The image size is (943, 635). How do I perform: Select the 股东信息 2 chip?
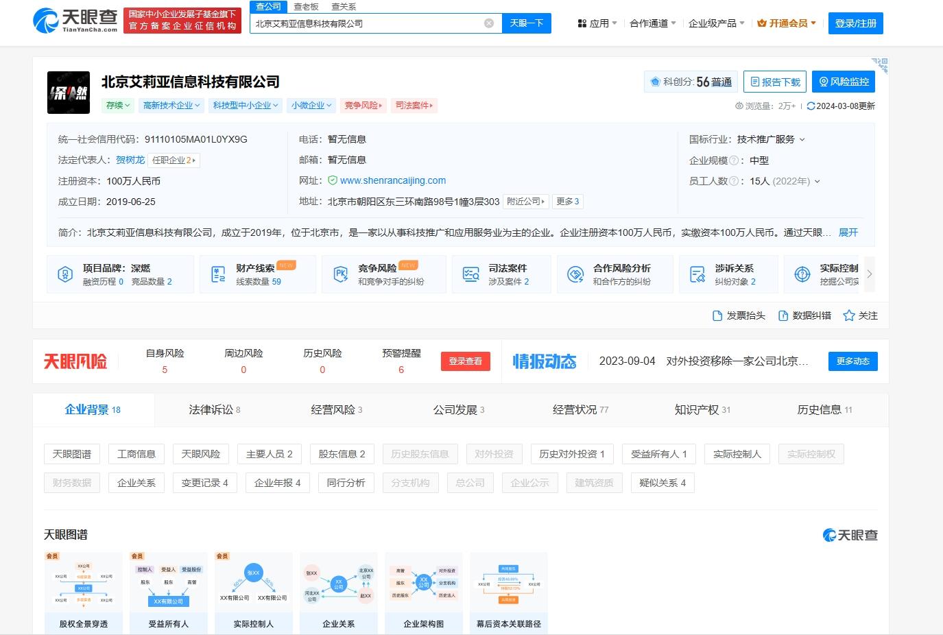pyautogui.click(x=342, y=454)
